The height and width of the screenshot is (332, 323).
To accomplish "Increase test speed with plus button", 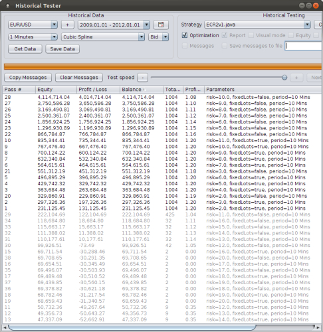I will pyautogui.click(x=296, y=78).
